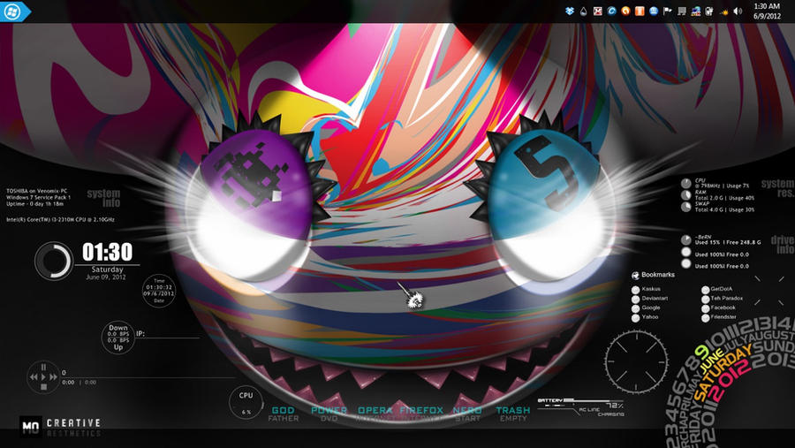The image size is (795, 448).
Task: Open the red K antivirus tray icon
Action: pyautogui.click(x=598, y=11)
